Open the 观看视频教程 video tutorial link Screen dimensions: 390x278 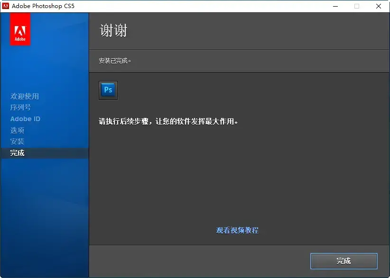coord(237,230)
